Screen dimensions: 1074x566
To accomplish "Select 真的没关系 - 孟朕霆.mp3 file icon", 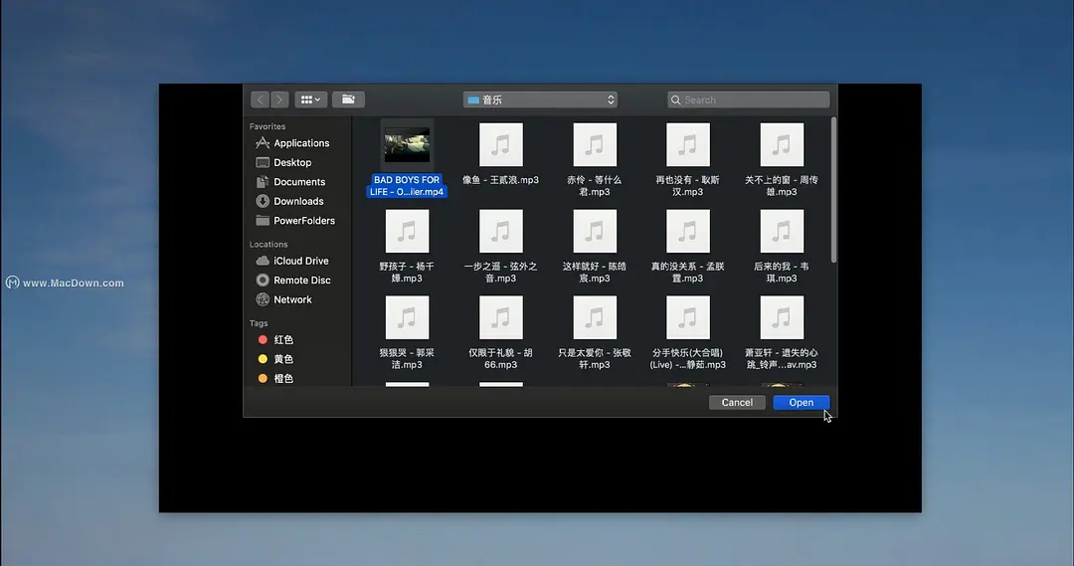I will 688,231.
